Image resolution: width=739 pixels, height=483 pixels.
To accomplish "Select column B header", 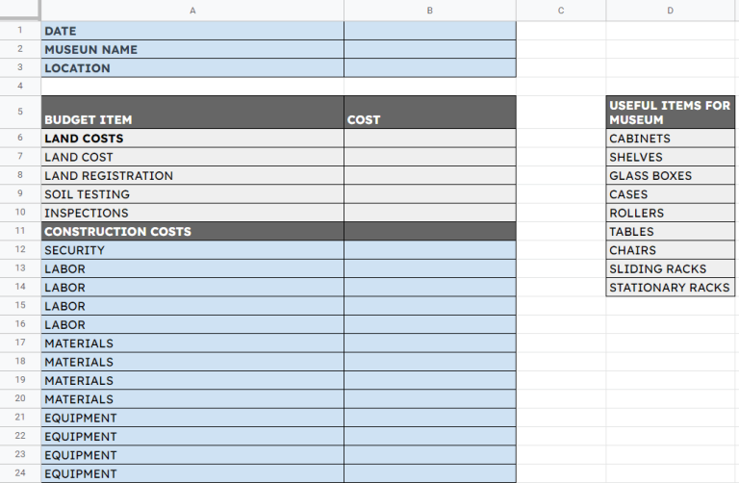I will tap(430, 11).
